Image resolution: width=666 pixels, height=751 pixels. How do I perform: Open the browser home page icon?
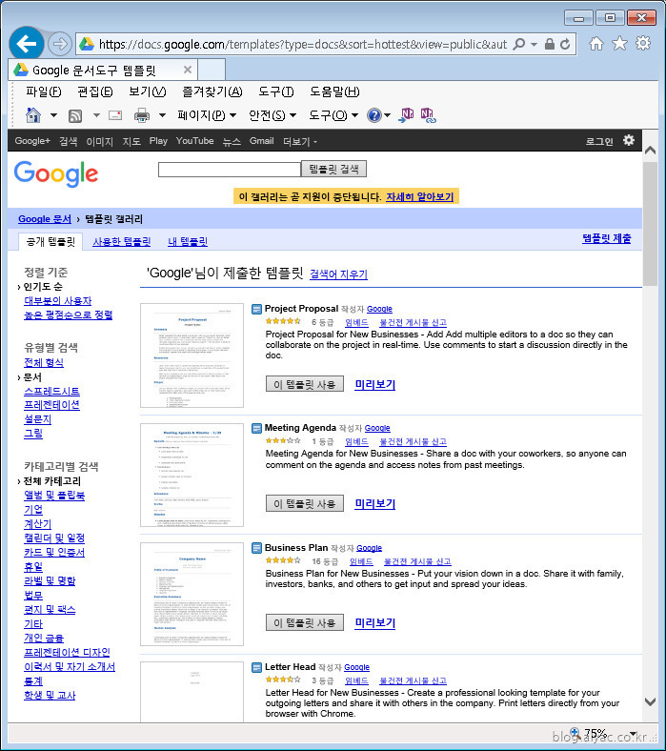(596, 44)
